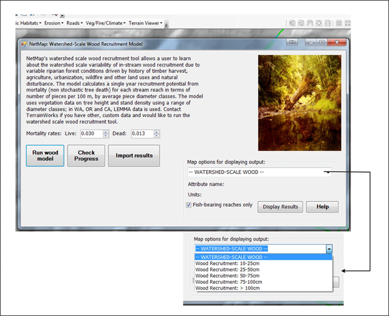Click the Check Progress button
Image resolution: width=389 pixels, height=316 pixels.
pos(86,156)
